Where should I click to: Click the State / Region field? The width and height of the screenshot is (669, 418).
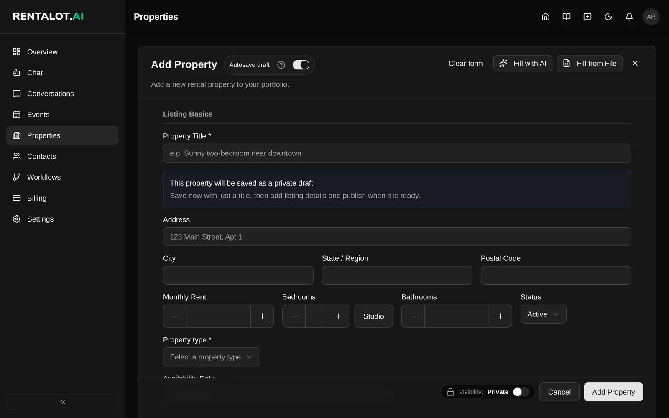pos(397,275)
